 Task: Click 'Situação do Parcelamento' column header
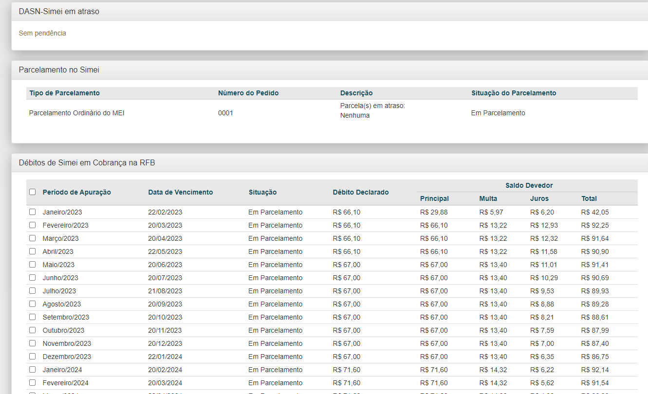pos(514,93)
